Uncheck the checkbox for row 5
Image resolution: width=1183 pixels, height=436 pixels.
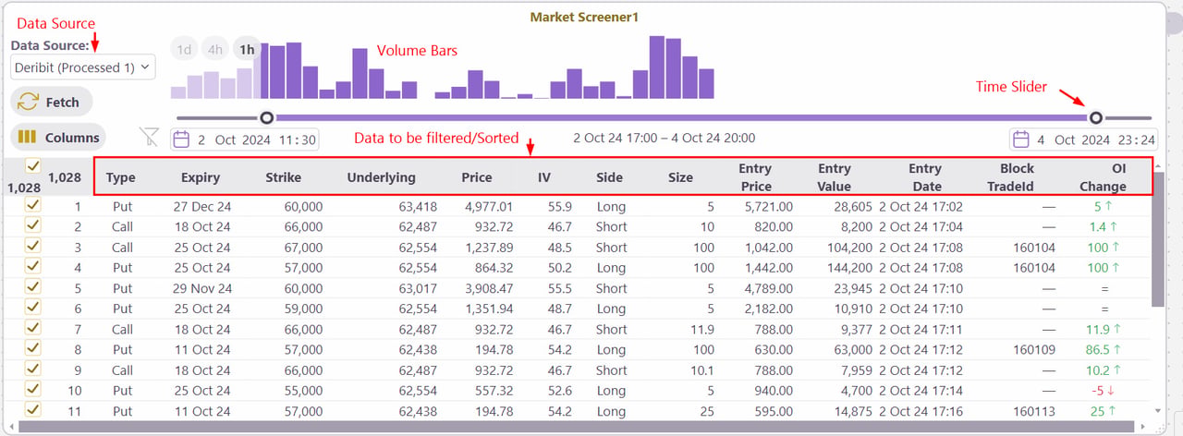pos(33,287)
